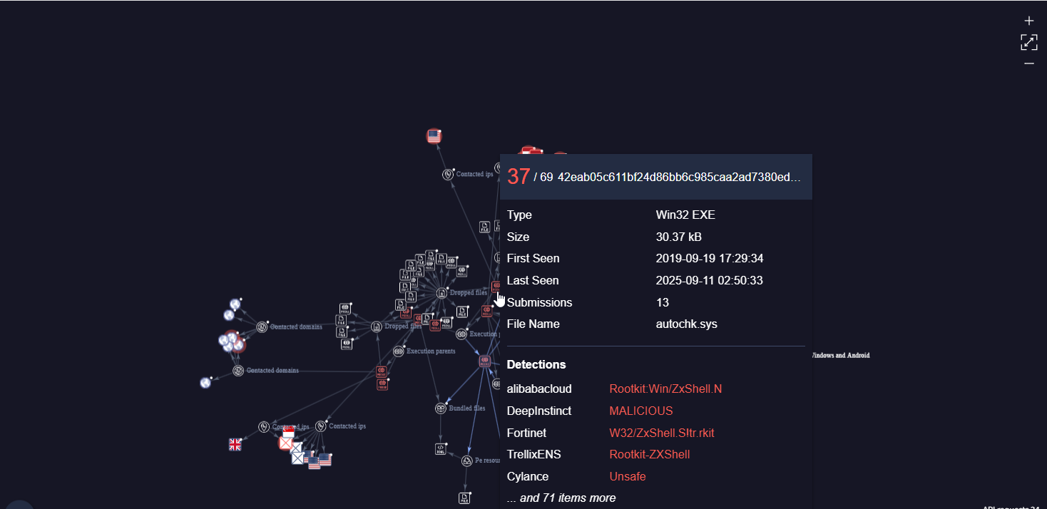This screenshot has height=509, width=1047.
Task: Click the Contacted ips hub linked to US flags
Action: point(321,426)
